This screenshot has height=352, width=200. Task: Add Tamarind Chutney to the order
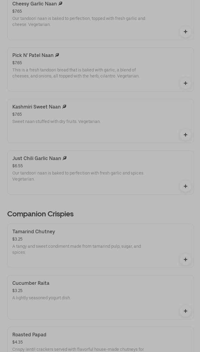click(185, 259)
